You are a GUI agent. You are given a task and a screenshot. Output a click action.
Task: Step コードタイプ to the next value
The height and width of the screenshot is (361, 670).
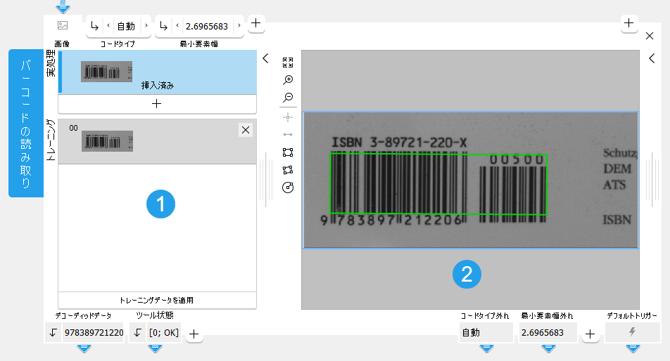pos(146,26)
